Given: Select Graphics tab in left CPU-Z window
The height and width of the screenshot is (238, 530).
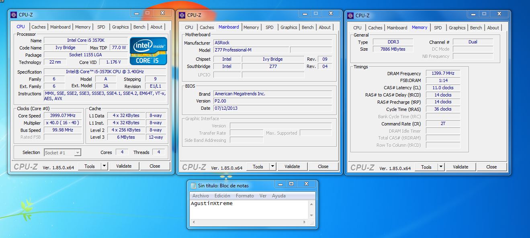Looking at the screenshot, I should (x=121, y=27).
